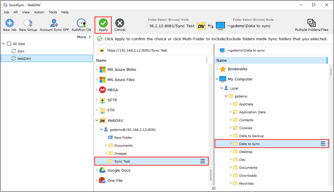Screen dimensions: 334x192
Task: Select the Application Data folder
Action: [252, 112]
